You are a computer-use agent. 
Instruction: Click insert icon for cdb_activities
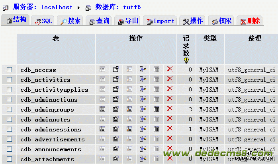(x=143, y=79)
